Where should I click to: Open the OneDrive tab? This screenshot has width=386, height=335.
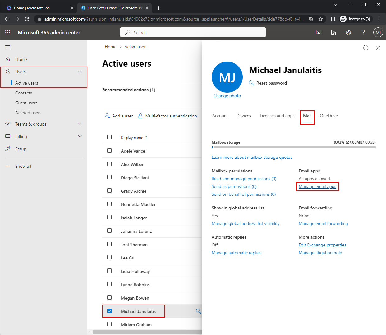click(329, 116)
